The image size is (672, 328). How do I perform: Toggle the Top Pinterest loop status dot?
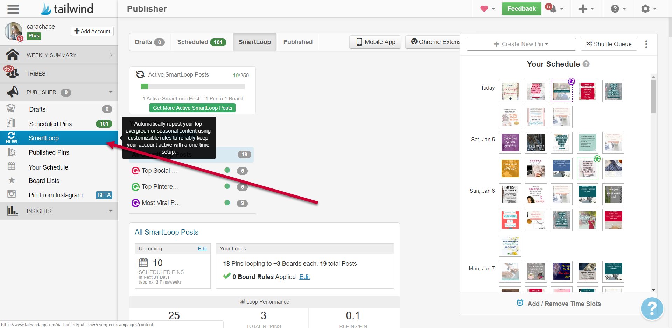(x=227, y=186)
